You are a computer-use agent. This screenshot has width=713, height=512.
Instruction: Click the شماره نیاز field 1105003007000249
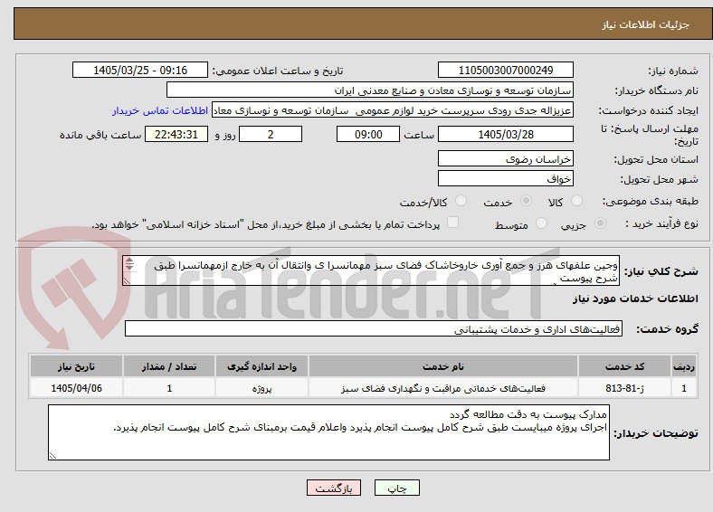(505, 70)
